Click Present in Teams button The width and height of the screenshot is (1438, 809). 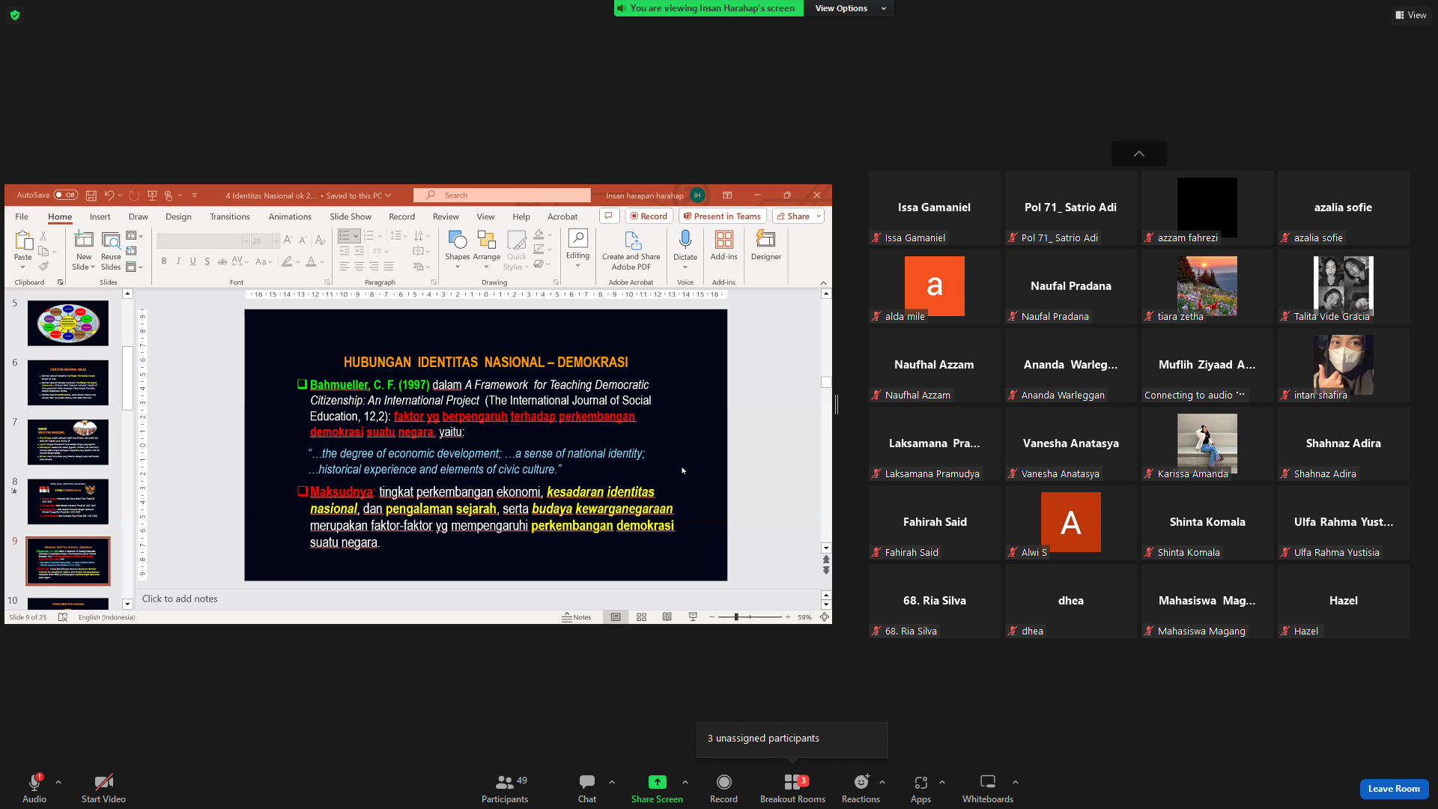[722, 216]
